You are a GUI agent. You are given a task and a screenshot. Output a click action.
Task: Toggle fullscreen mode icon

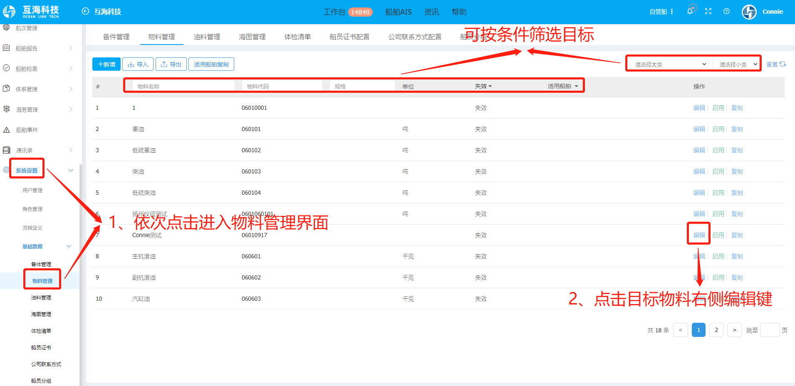708,11
